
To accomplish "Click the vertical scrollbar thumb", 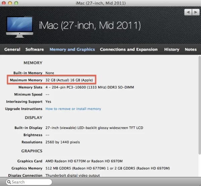I will tap(200, 105).
